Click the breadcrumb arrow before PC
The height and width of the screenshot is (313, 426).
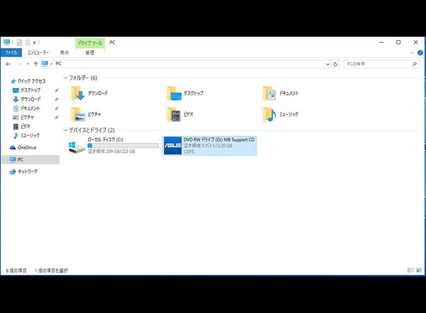51,64
